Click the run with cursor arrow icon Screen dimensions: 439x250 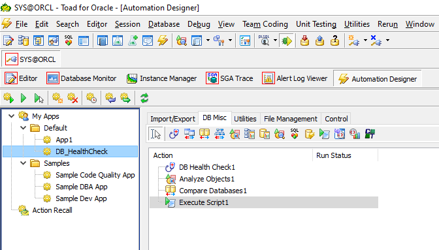click(39, 98)
